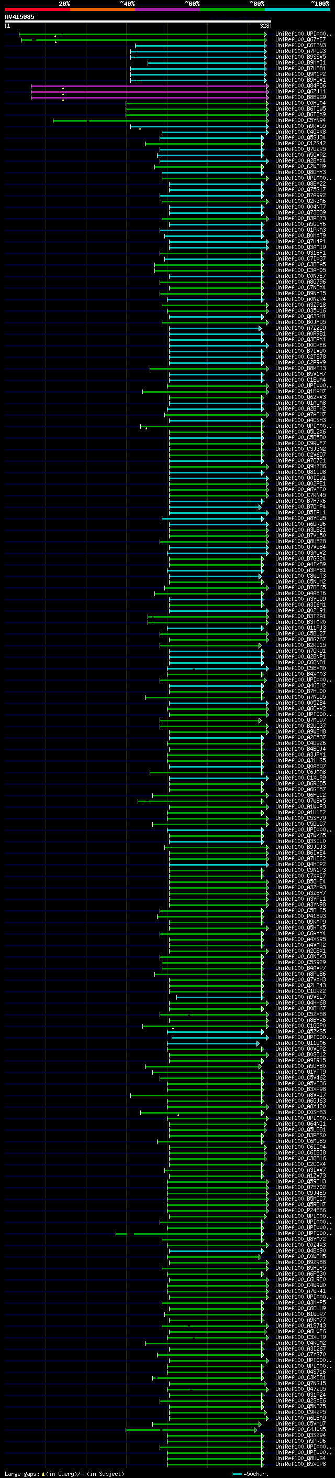Screen dimensions: 335x1478
Task: Click label UniRef100_A5PK96
Action: (300, 1441)
